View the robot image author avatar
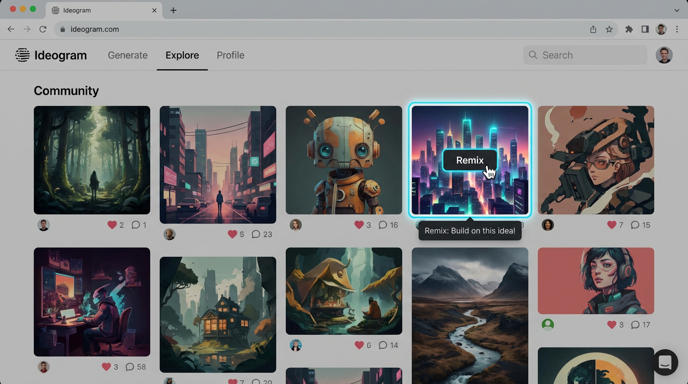The image size is (688, 384). click(x=295, y=225)
